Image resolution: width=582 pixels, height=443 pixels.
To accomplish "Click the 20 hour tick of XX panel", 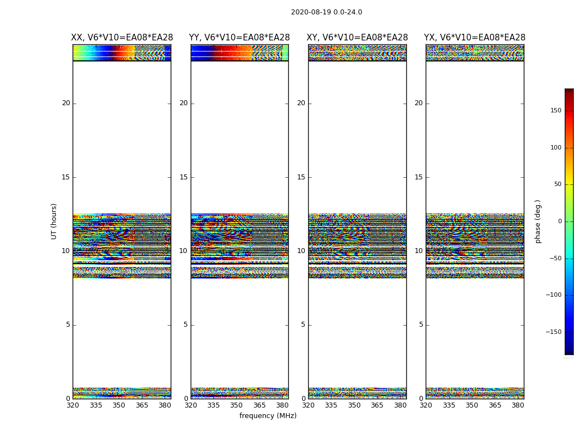I will [66, 103].
